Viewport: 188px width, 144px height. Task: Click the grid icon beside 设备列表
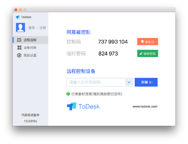click(x=19, y=48)
